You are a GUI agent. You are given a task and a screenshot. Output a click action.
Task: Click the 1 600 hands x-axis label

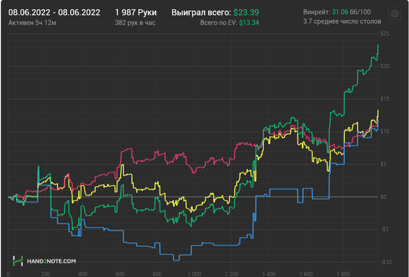click(306, 274)
